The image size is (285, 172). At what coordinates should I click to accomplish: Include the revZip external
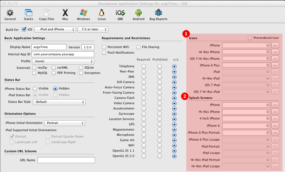(34, 68)
